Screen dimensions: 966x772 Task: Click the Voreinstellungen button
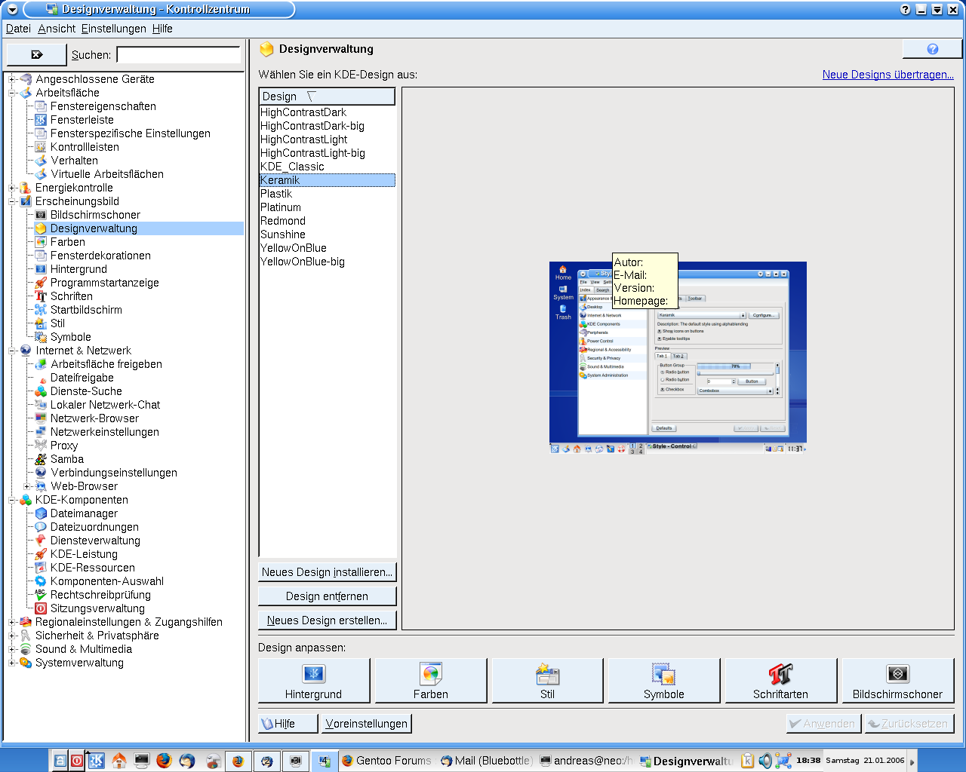[367, 724]
